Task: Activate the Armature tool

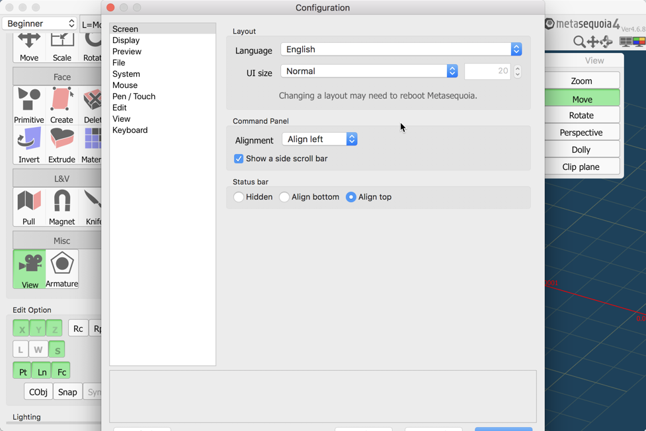Action: pyautogui.click(x=61, y=268)
